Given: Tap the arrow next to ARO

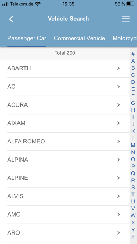Looking at the screenshot, I should [118, 233].
